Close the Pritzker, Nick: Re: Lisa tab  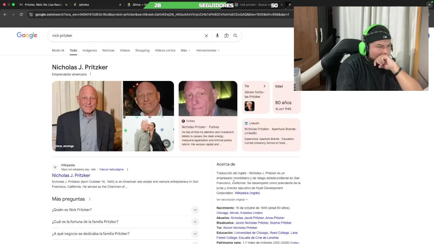[x=66, y=5]
